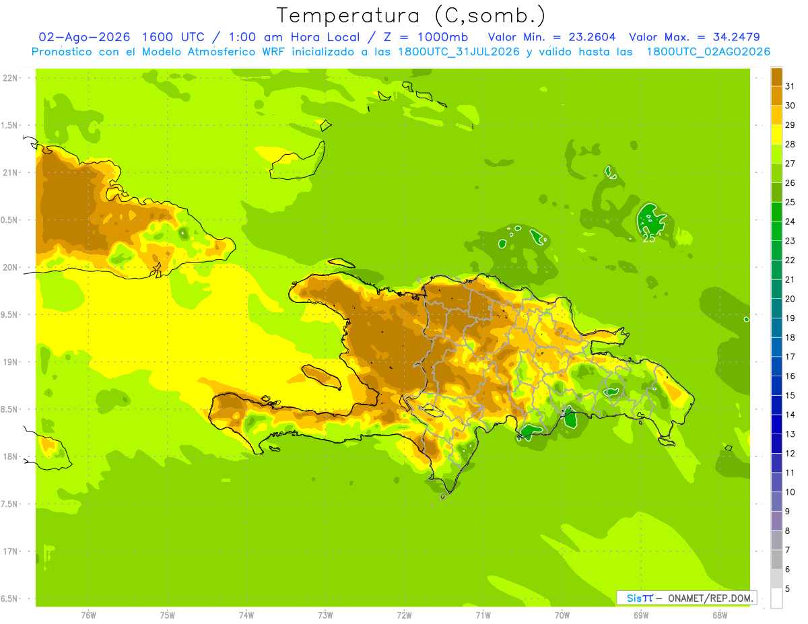The height and width of the screenshot is (624, 808).
Task: Click the "18N" latitude axis label
Action: [10, 456]
